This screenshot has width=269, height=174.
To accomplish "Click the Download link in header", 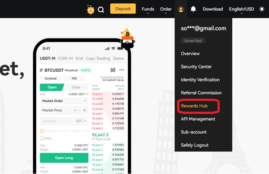I will 213,9.
